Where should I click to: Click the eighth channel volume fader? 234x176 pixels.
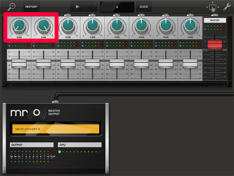[190, 64]
